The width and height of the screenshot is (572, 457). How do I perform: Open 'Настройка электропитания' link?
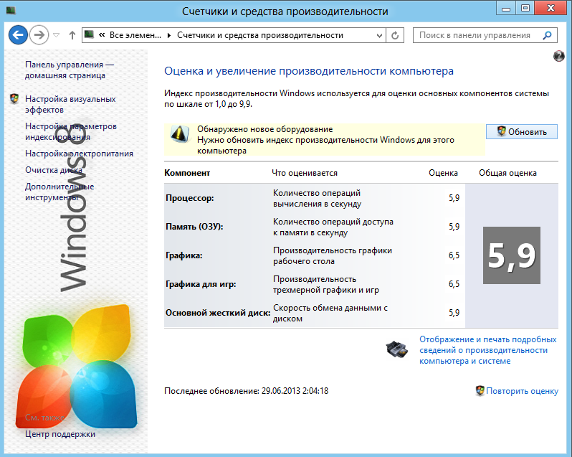coord(79,154)
